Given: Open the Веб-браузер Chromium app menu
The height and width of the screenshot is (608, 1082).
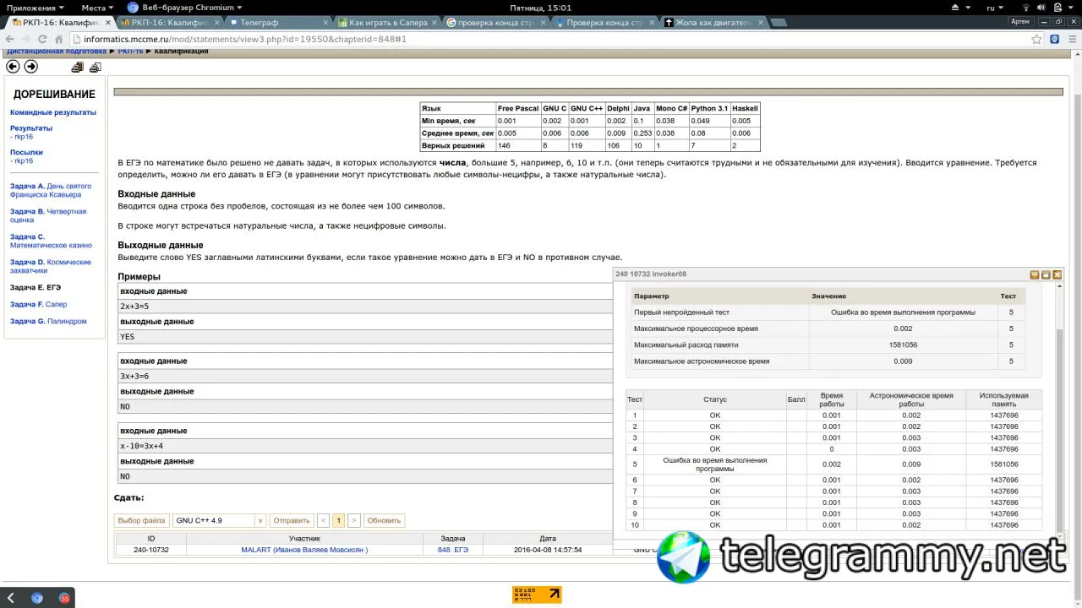Looking at the screenshot, I should pos(185,8).
